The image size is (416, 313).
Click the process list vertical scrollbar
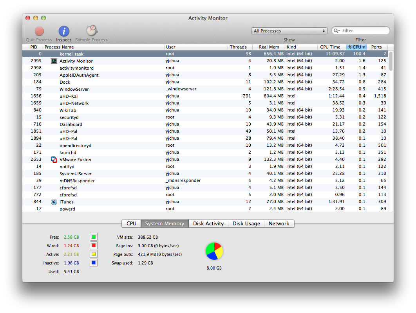pyautogui.click(x=391, y=61)
